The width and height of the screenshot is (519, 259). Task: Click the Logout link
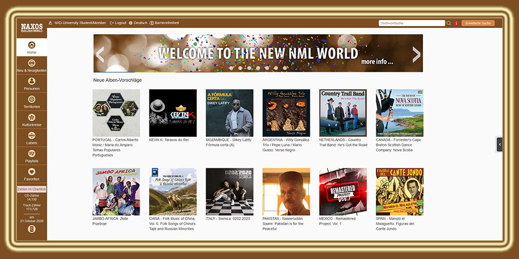pos(118,23)
